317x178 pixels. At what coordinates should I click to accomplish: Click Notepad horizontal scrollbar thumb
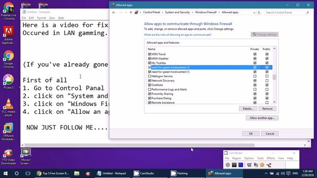point(140,145)
